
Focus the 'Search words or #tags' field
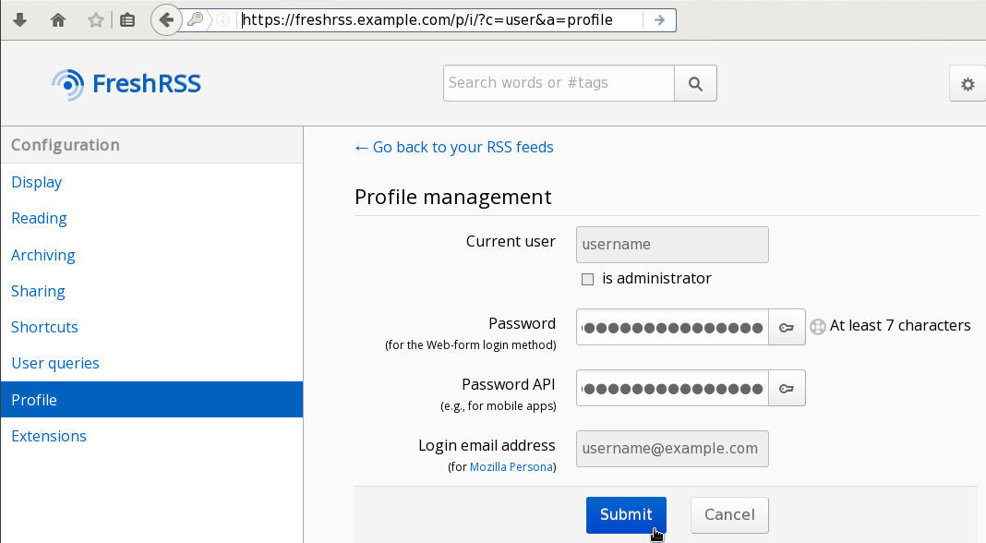pos(559,83)
